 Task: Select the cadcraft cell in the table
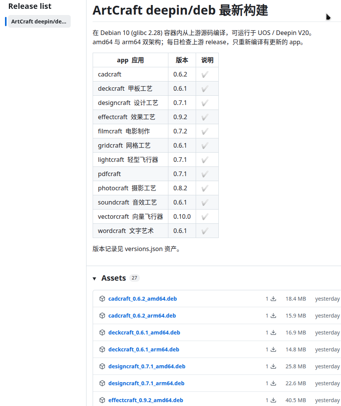click(x=130, y=74)
